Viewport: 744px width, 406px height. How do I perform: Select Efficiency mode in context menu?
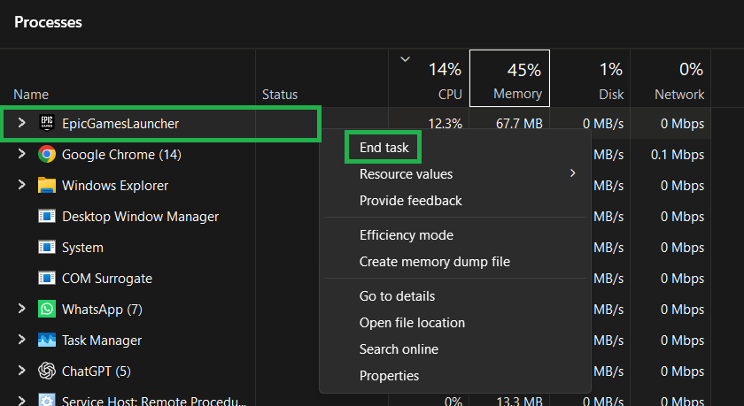pos(406,235)
